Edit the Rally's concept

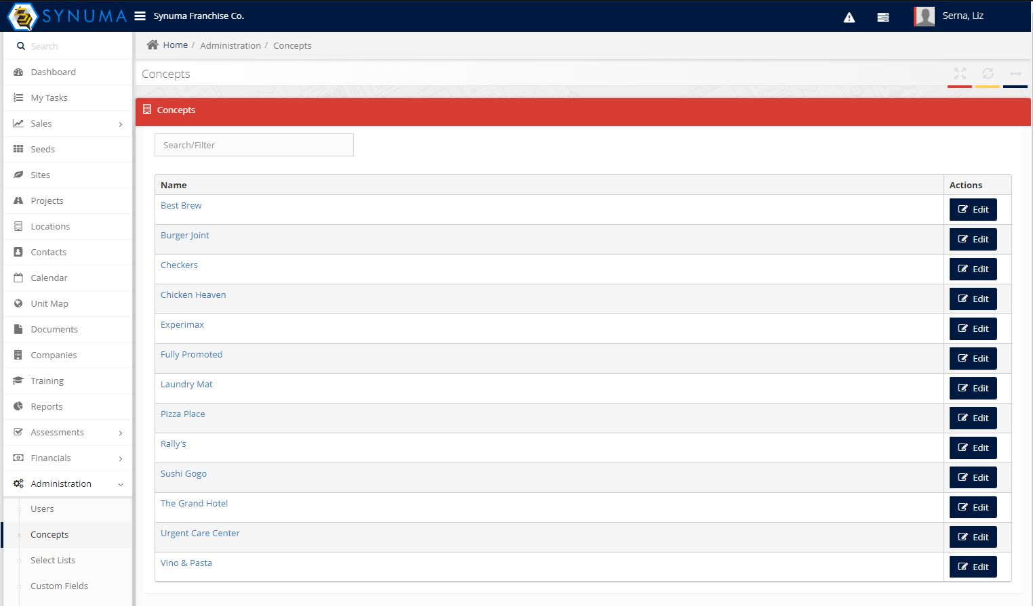(973, 448)
